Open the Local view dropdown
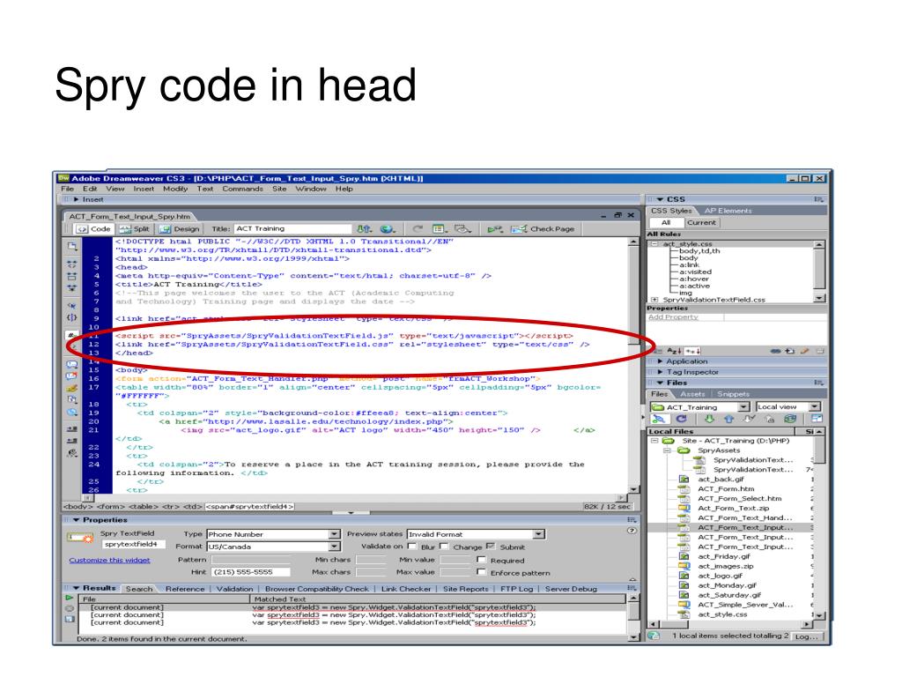This screenshot has width=902, height=677. point(787,407)
